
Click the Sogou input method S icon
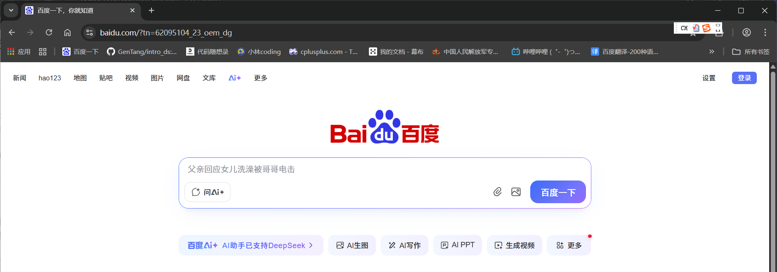tap(706, 28)
